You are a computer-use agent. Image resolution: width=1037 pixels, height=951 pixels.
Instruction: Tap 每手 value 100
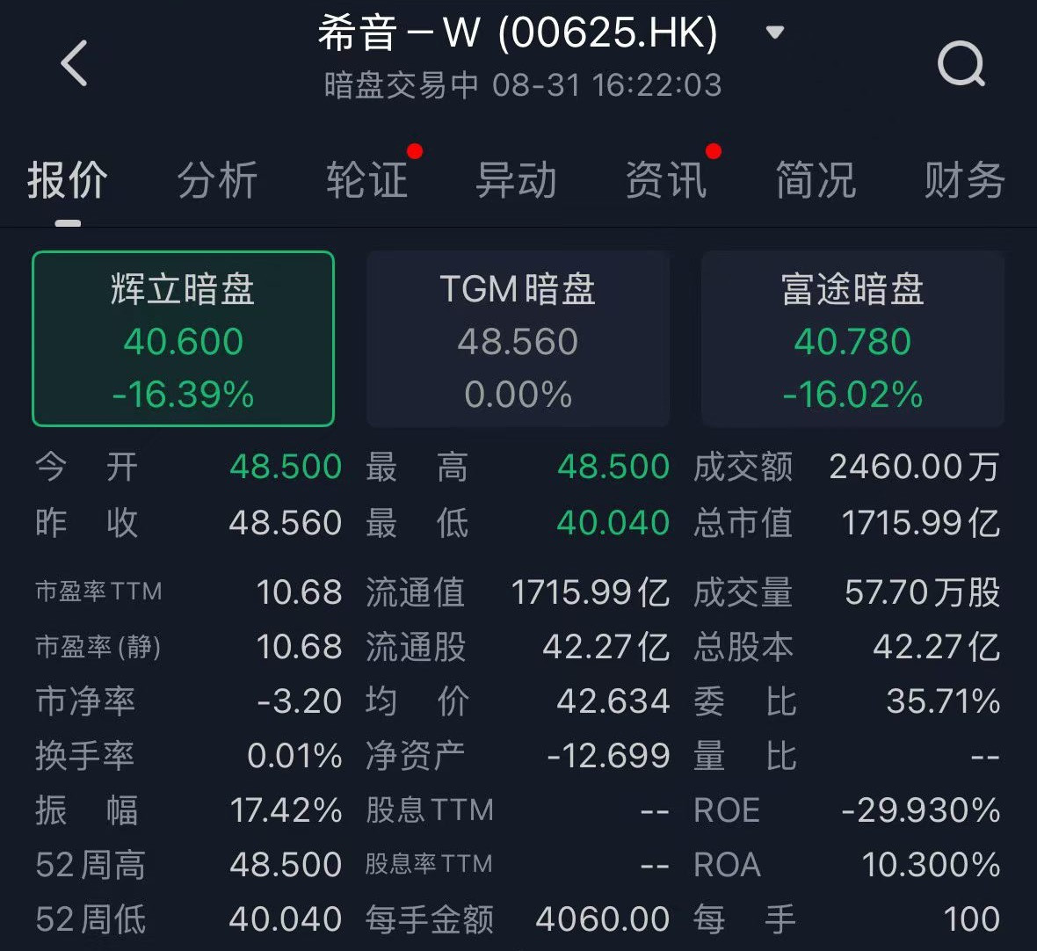point(971,920)
